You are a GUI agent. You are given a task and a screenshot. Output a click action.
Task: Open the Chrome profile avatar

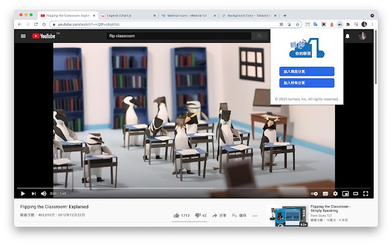(364, 24)
